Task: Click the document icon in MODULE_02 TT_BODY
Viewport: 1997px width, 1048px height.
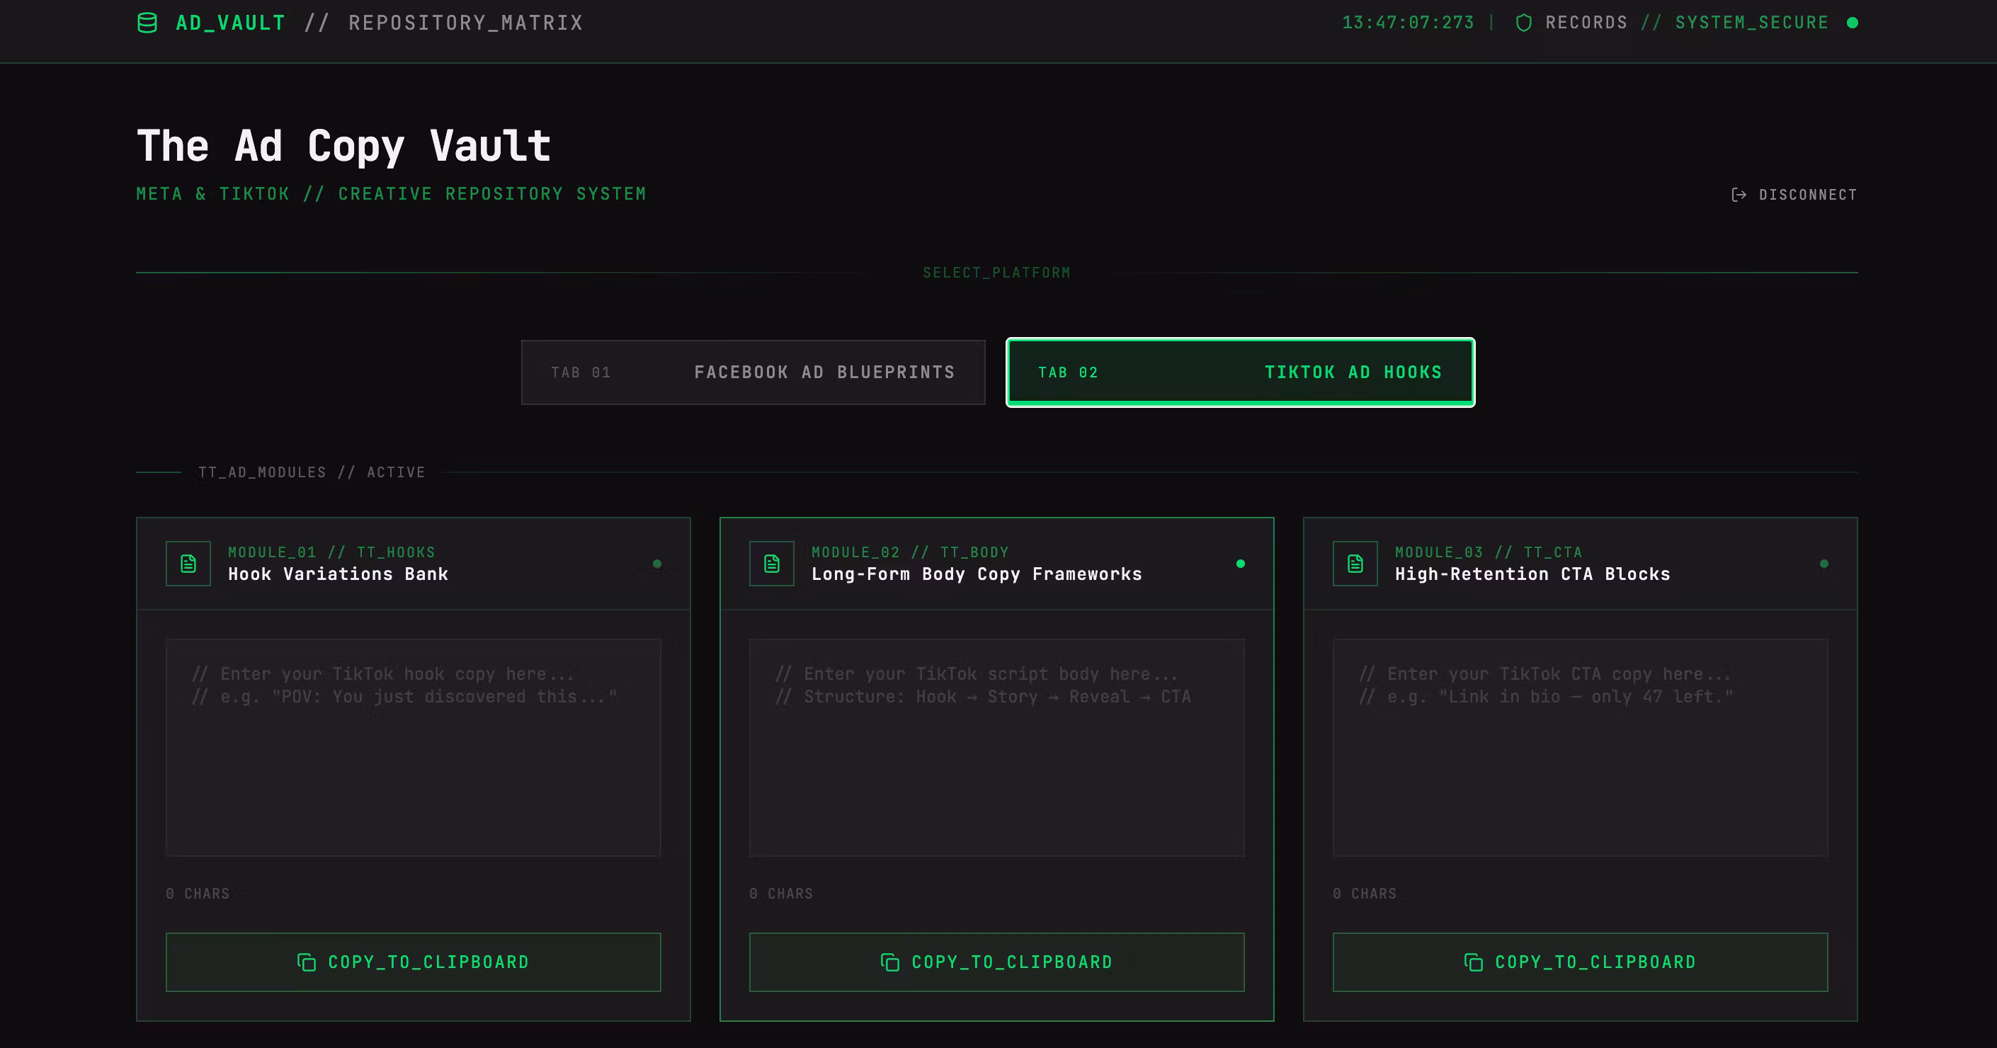Action: click(771, 564)
